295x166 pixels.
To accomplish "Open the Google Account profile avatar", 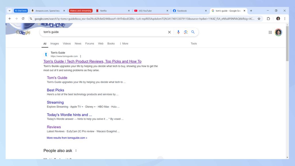I will (x=278, y=32).
